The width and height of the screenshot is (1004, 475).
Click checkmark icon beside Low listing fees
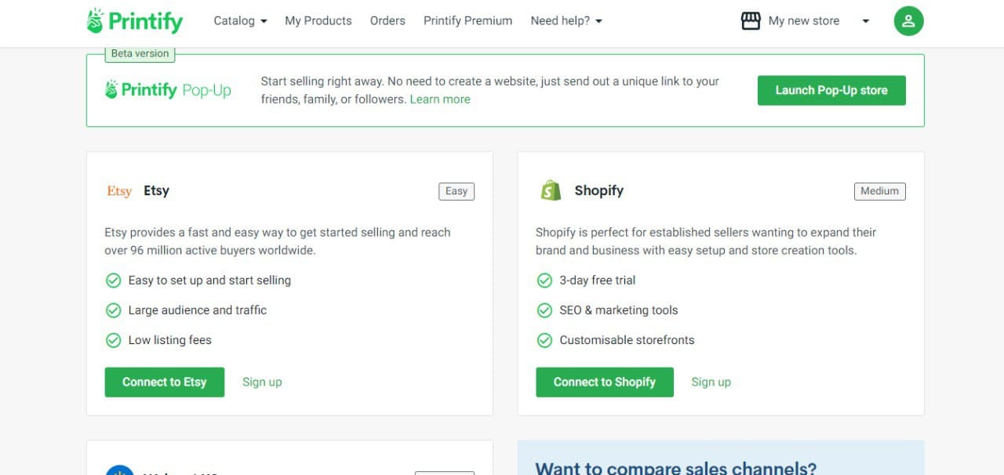[x=113, y=340]
